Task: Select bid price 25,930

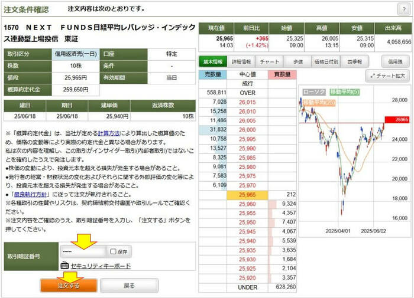Action: [247, 259]
